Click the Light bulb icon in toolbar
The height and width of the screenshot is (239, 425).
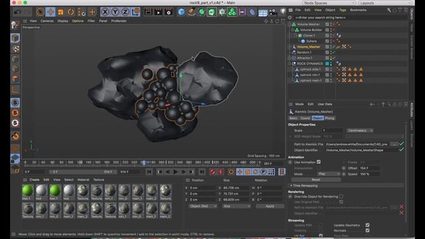(283, 12)
